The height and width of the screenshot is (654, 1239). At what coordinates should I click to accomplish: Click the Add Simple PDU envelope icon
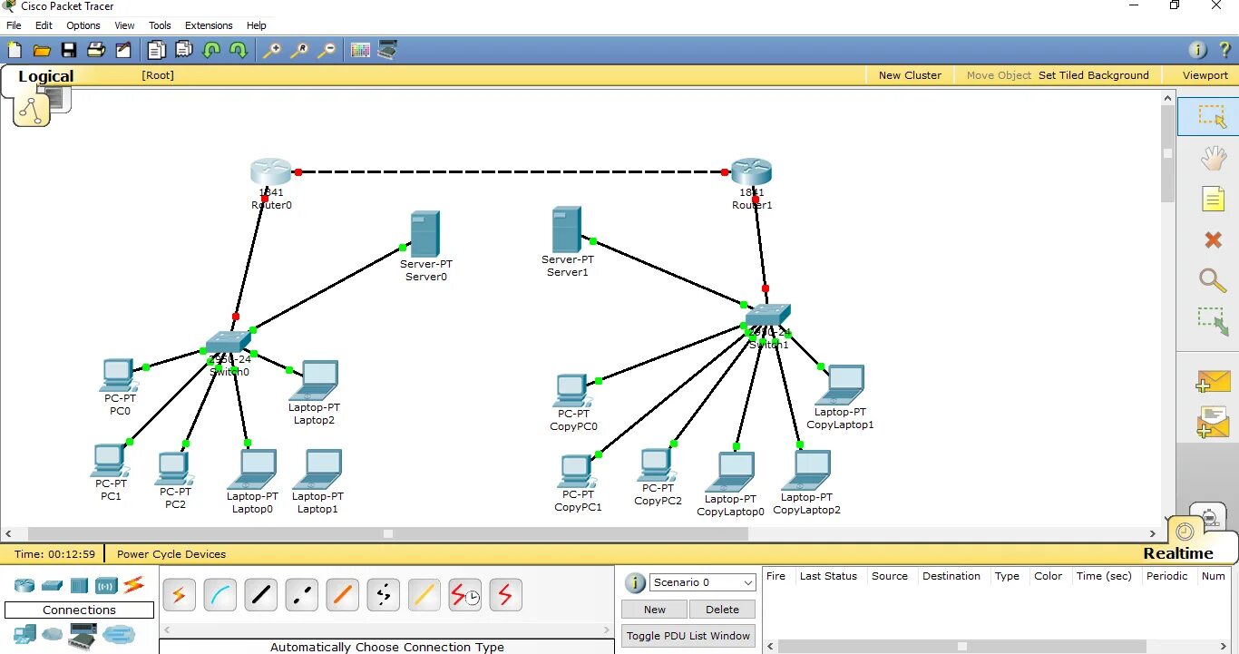point(1213,381)
